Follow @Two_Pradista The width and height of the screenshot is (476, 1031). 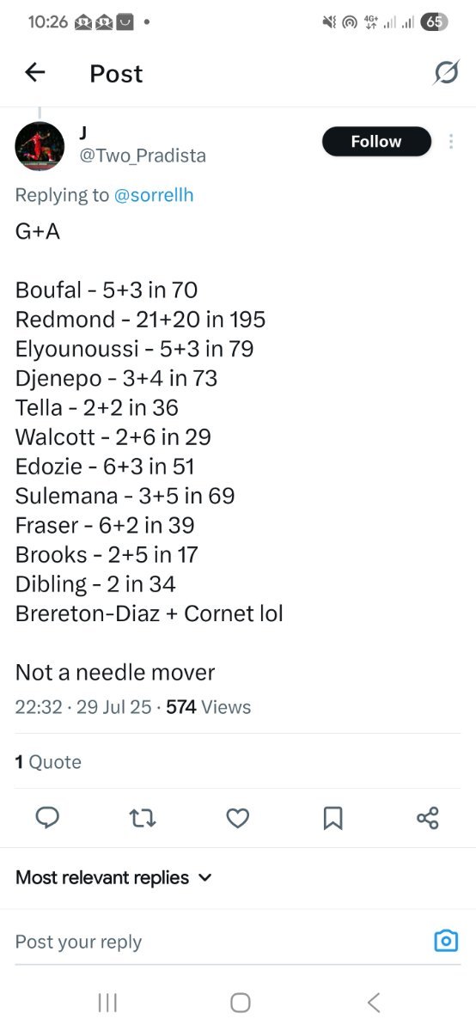coord(376,142)
